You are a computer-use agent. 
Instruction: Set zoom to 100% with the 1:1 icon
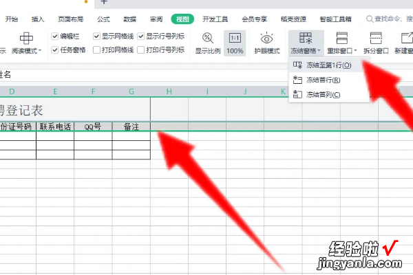235,38
